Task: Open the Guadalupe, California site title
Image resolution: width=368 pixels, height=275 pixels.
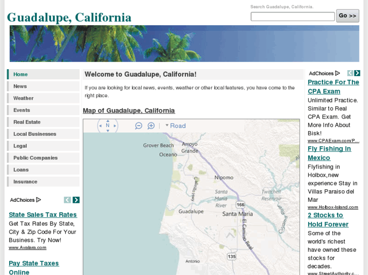Action: [69, 17]
